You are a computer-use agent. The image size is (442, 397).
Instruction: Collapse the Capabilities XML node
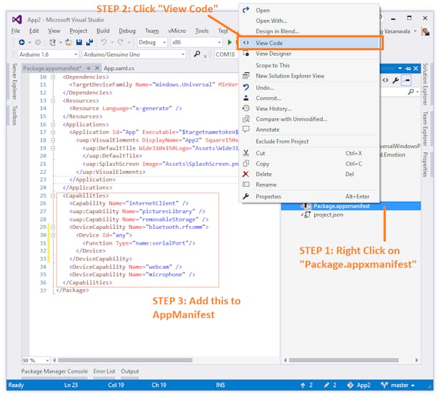pos(53,195)
